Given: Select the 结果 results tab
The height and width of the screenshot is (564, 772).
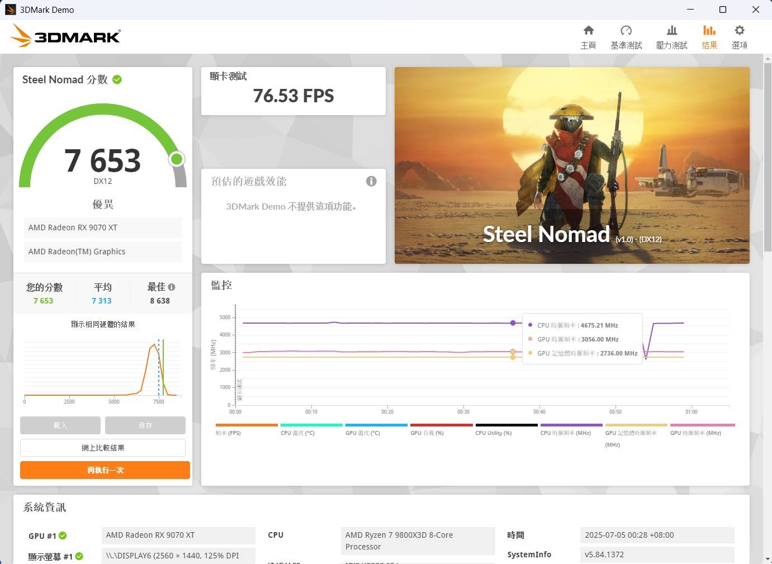Looking at the screenshot, I should tap(709, 37).
